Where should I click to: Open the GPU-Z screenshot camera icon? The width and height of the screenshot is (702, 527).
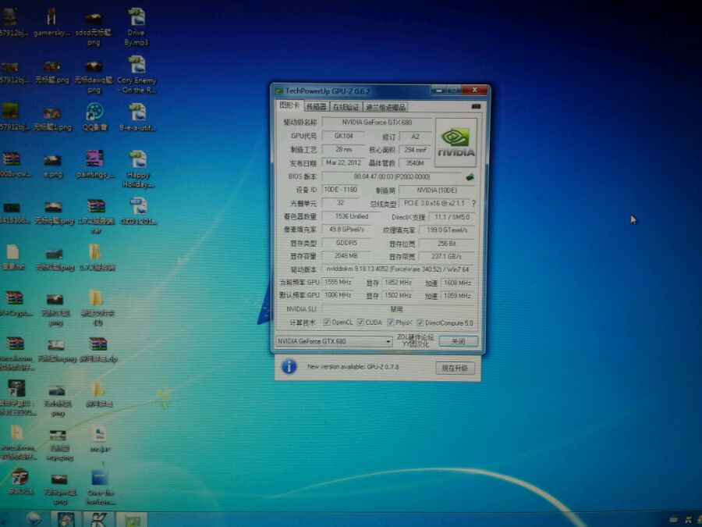pyautogui.click(x=476, y=107)
